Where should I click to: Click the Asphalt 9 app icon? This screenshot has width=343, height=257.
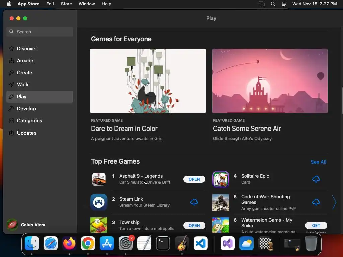click(99, 179)
